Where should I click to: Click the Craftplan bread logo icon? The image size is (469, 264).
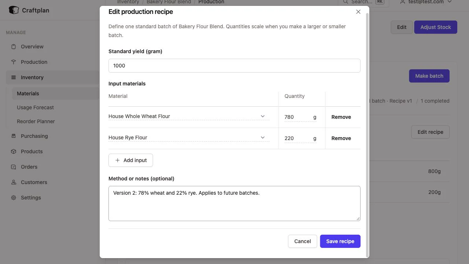tap(14, 10)
